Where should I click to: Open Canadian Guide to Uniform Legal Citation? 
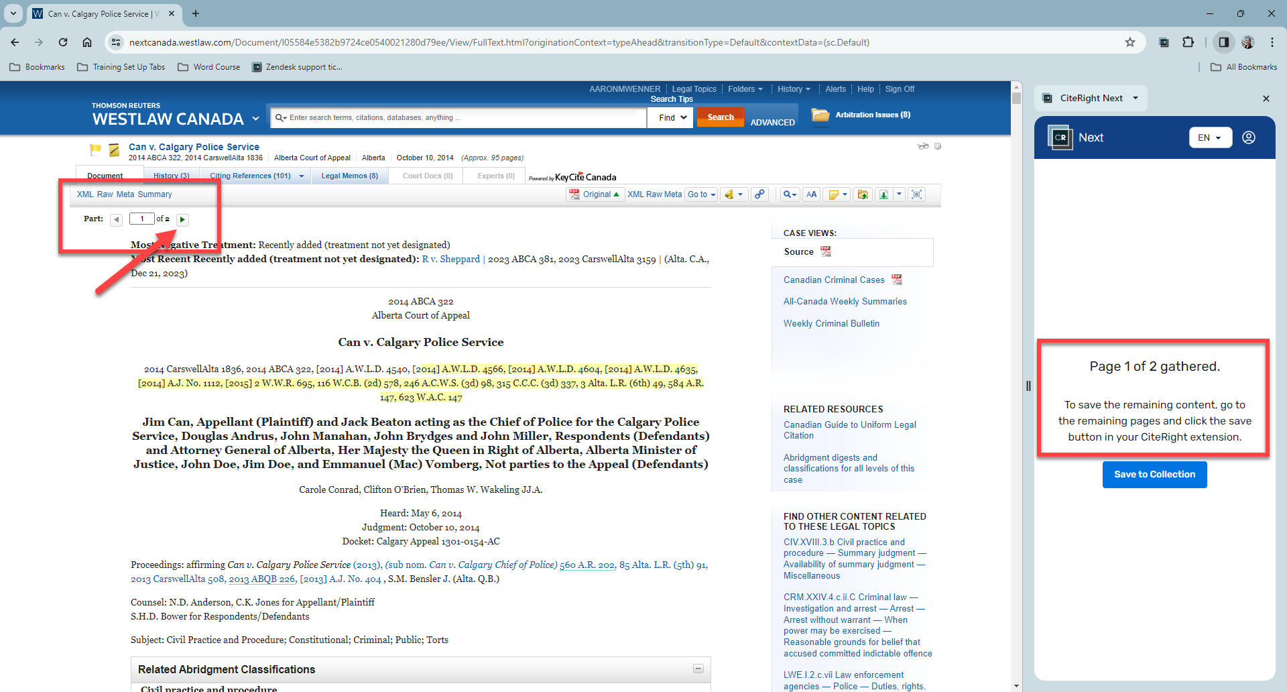[849, 430]
